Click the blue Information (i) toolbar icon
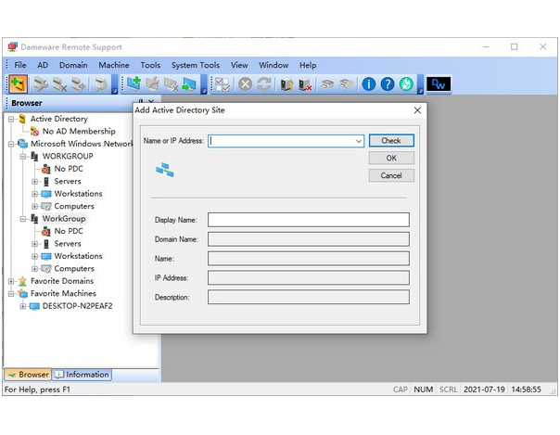 (x=369, y=84)
